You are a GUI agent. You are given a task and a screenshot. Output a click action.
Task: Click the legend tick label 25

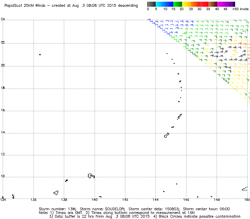click(191, 9)
